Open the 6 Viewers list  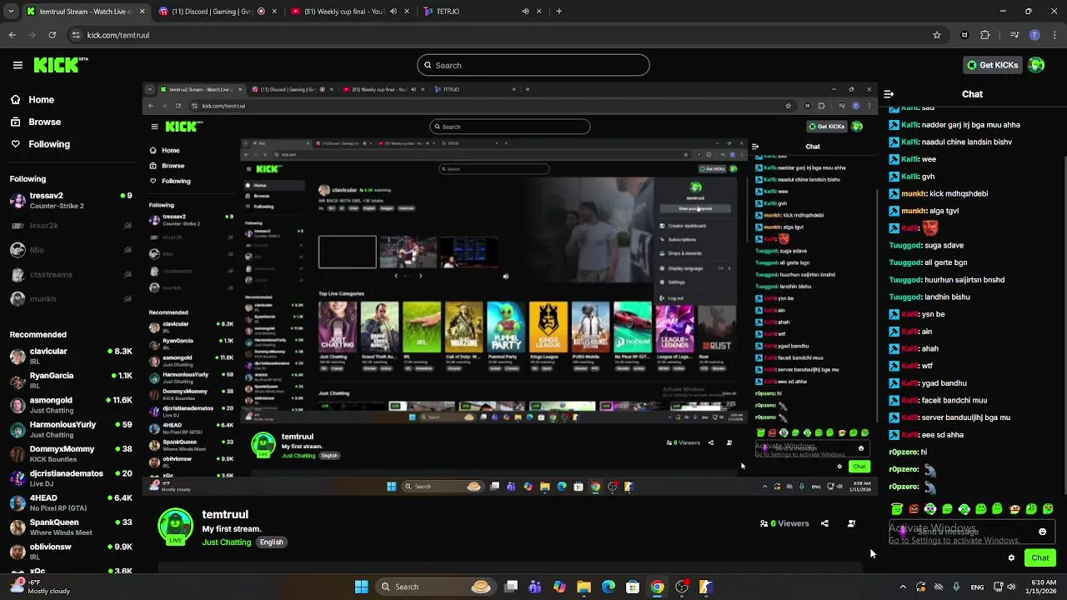784,523
